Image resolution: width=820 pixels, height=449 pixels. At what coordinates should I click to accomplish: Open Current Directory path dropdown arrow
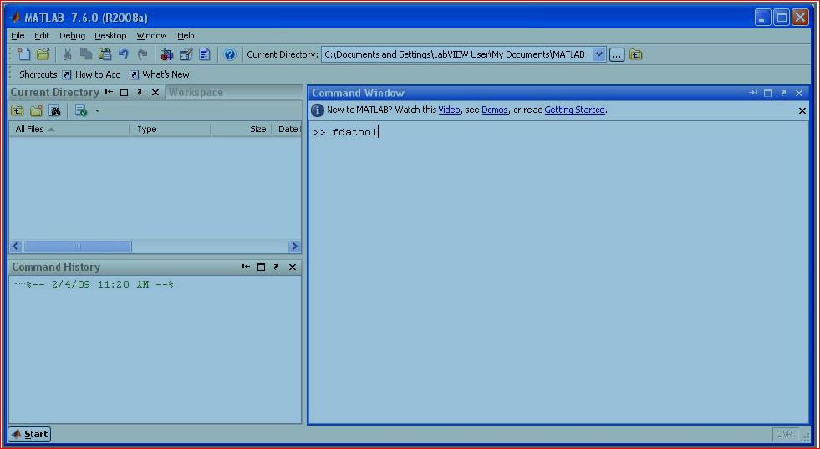[x=599, y=54]
